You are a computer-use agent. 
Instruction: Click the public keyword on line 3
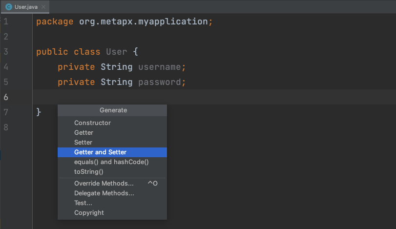[x=52, y=52]
